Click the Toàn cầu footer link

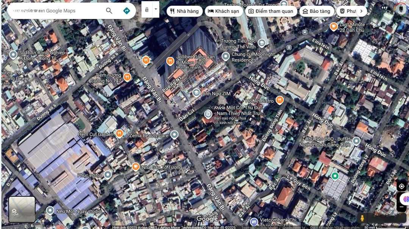[248, 227]
